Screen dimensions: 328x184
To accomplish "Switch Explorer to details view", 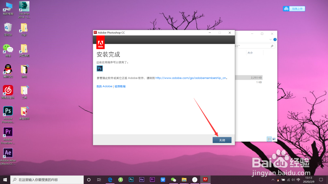I will (x=269, y=139).
